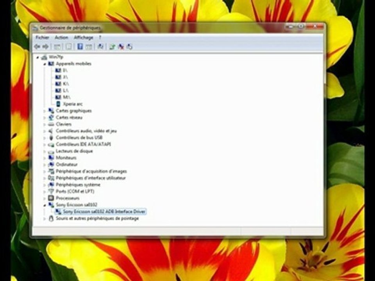Viewport: 375px width, 281px height.
Task: Select the Sony Ericsson sa0102 category label
Action: pos(77,205)
